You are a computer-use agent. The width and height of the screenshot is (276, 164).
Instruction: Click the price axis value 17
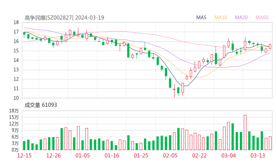[x=16, y=32]
